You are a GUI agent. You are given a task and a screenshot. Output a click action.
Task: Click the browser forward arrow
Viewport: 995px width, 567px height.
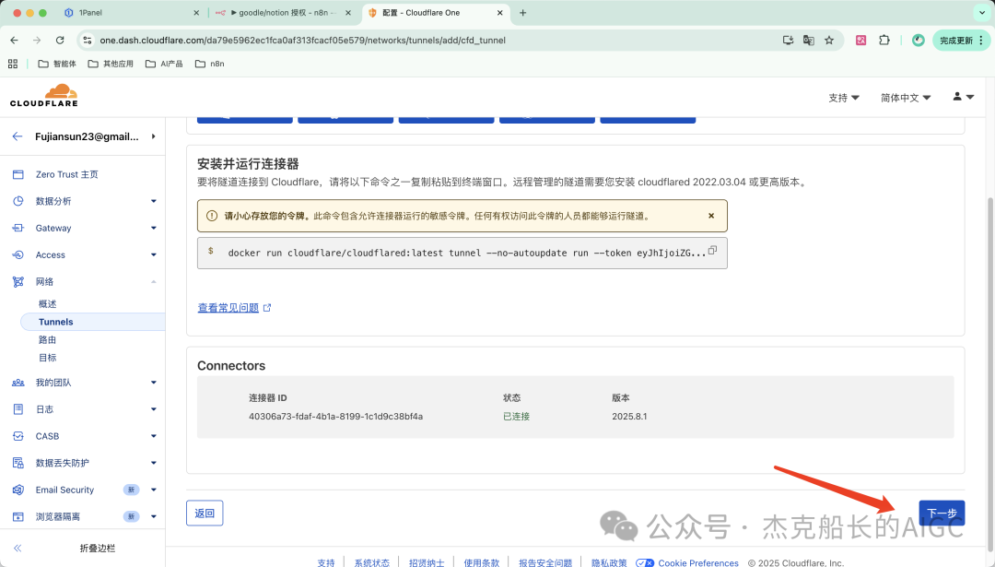37,40
